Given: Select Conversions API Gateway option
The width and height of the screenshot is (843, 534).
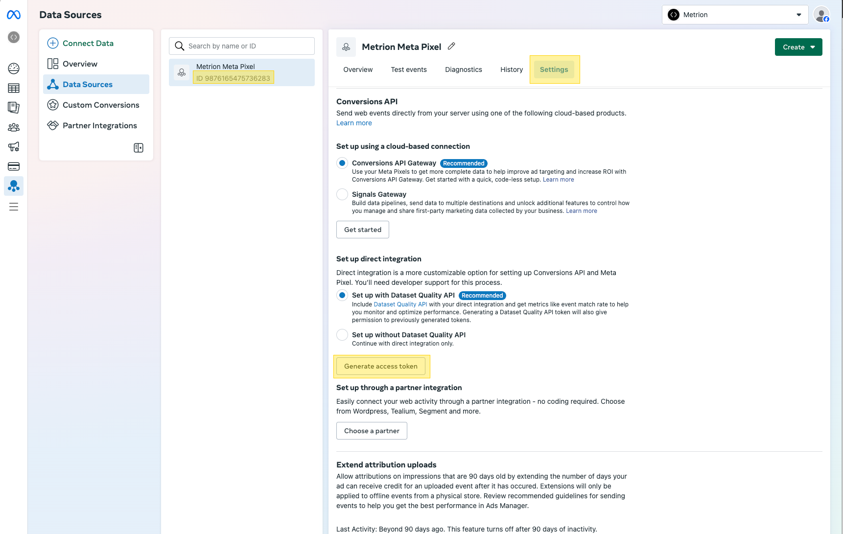Looking at the screenshot, I should pos(342,163).
